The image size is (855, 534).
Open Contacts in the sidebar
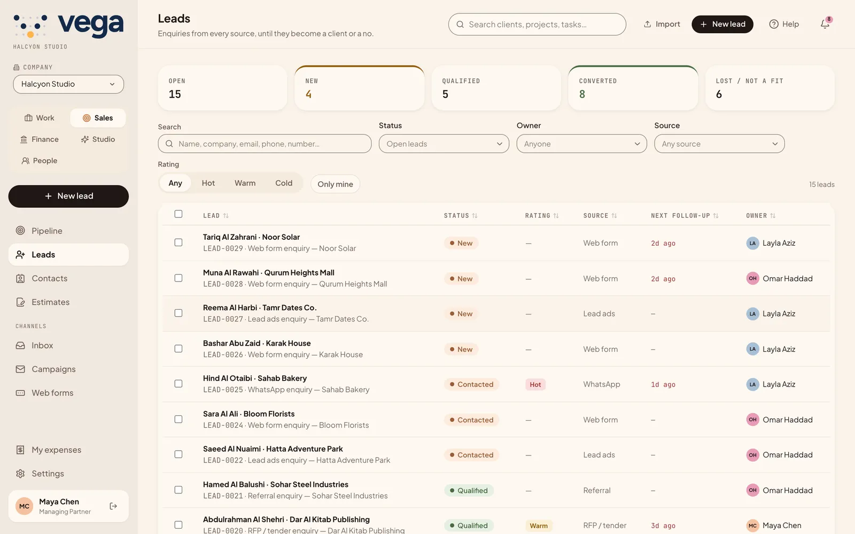pyautogui.click(x=68, y=278)
